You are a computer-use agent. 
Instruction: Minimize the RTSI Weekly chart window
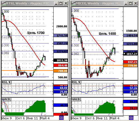pyautogui.click(x=56, y=3)
